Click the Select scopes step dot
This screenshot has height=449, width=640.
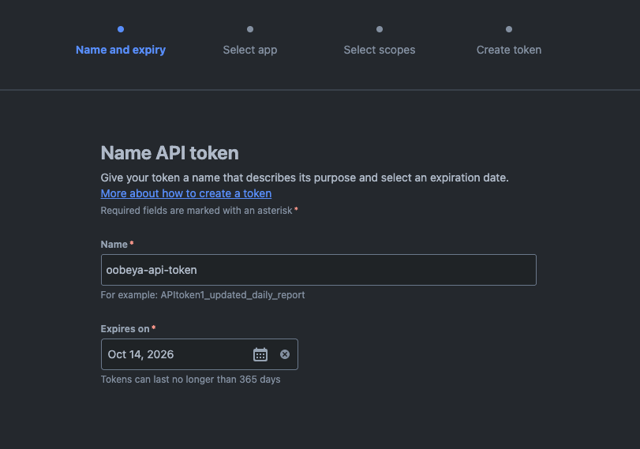point(380,29)
